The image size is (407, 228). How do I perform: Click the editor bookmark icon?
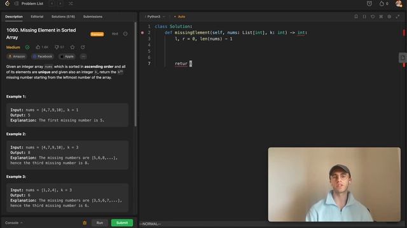point(356,16)
